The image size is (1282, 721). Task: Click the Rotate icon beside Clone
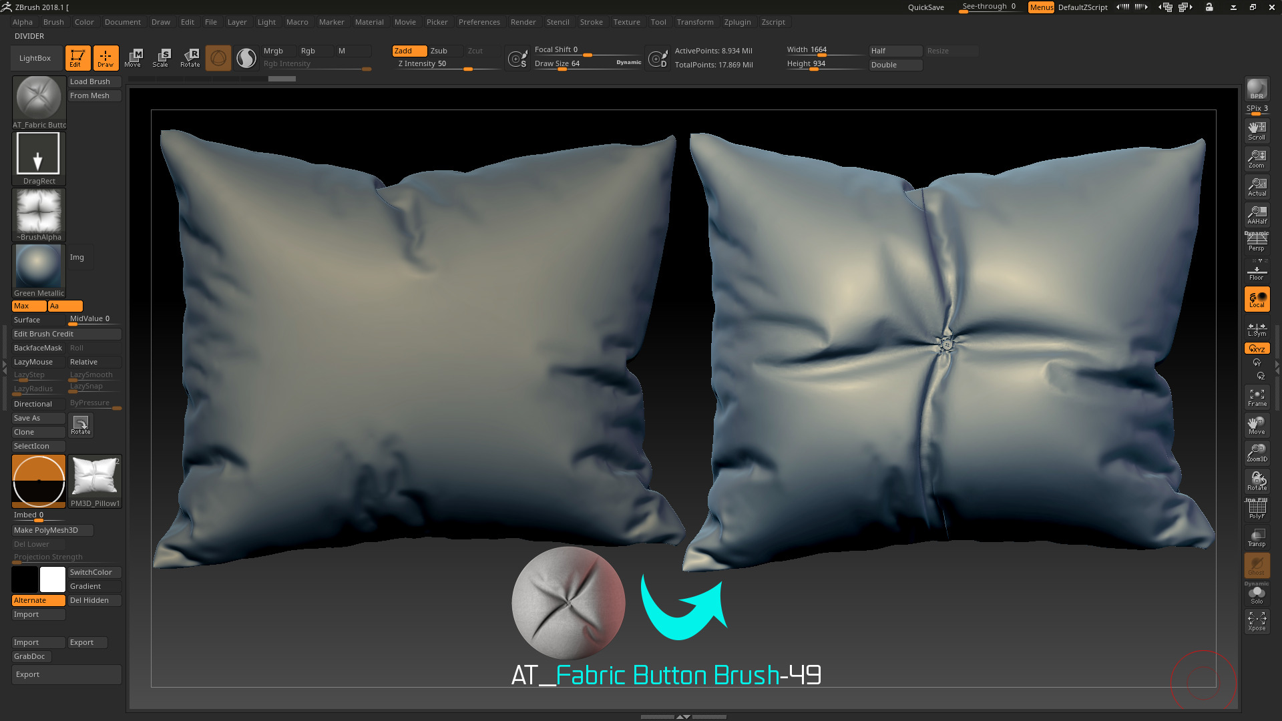[x=81, y=425]
